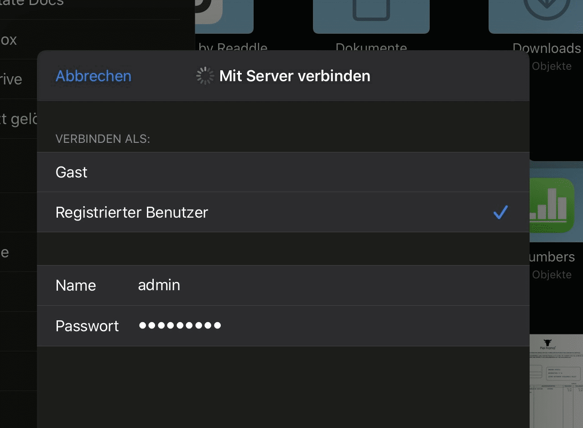Open the Zuletzt gelöscht sidebar entry
The height and width of the screenshot is (428, 583).
18,119
